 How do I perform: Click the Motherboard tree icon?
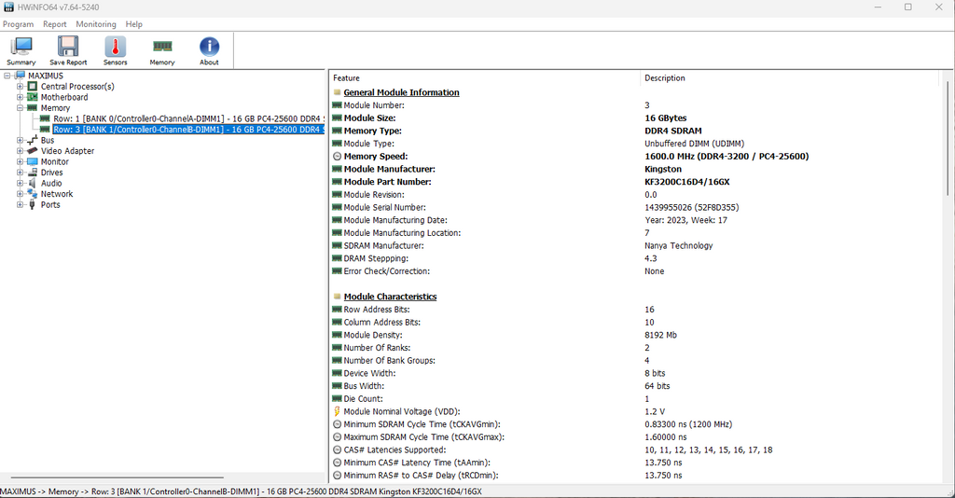[33, 97]
